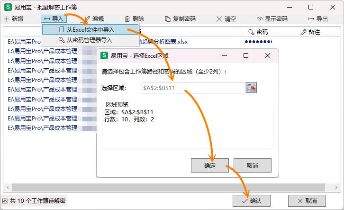Open the 导入 import menu

pos(54,19)
